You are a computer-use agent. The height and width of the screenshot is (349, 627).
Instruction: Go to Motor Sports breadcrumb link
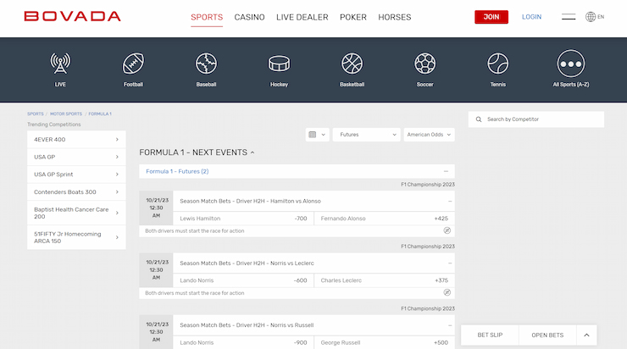pyautogui.click(x=66, y=114)
